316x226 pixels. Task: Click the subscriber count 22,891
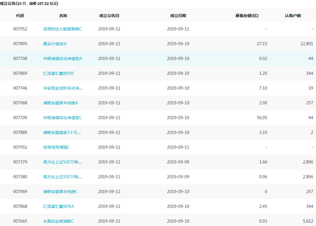307,44
